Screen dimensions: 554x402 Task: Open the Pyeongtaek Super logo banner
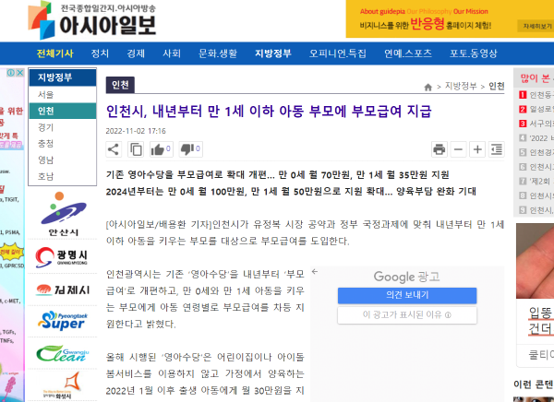coord(63,321)
